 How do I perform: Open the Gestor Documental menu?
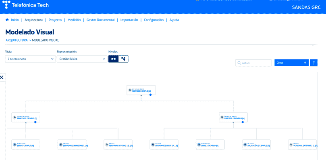(100, 20)
